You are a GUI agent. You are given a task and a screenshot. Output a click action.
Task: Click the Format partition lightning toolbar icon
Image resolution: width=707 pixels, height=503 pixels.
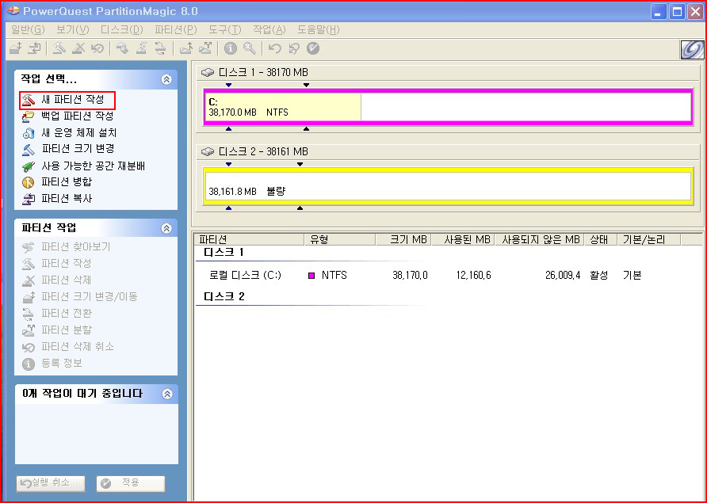(x=141, y=48)
